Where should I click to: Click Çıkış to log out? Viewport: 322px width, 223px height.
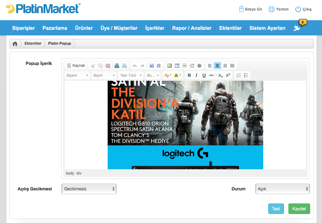click(303, 9)
